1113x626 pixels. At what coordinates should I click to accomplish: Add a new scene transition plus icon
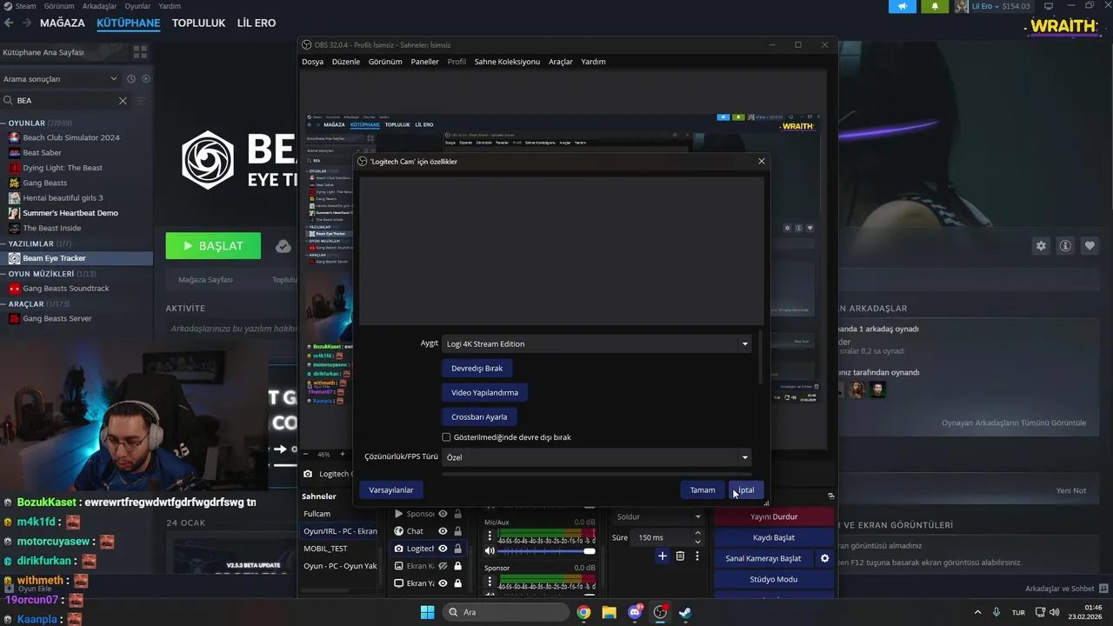tap(663, 556)
